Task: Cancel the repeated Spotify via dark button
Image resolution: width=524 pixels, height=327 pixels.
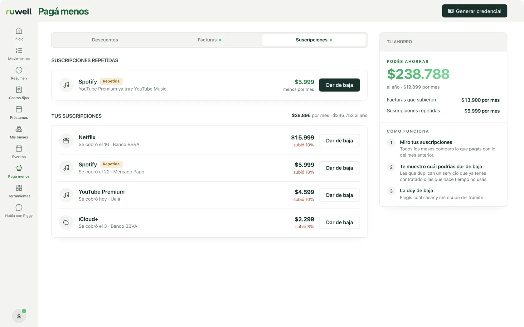Action: click(x=339, y=85)
